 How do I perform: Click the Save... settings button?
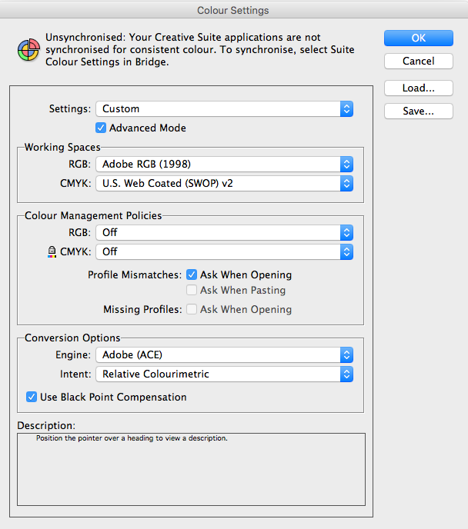418,111
